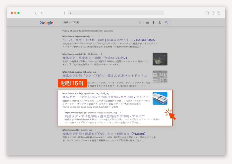Open the HAGURUMA paper tag result link

click(x=108, y=40)
